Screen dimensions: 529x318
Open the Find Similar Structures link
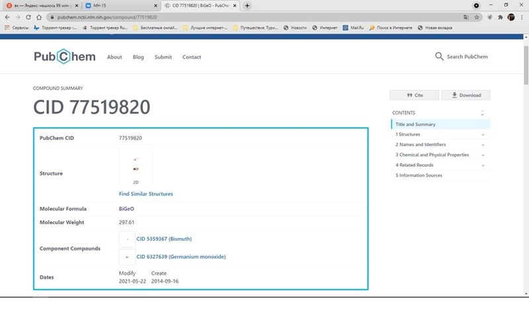coord(145,194)
